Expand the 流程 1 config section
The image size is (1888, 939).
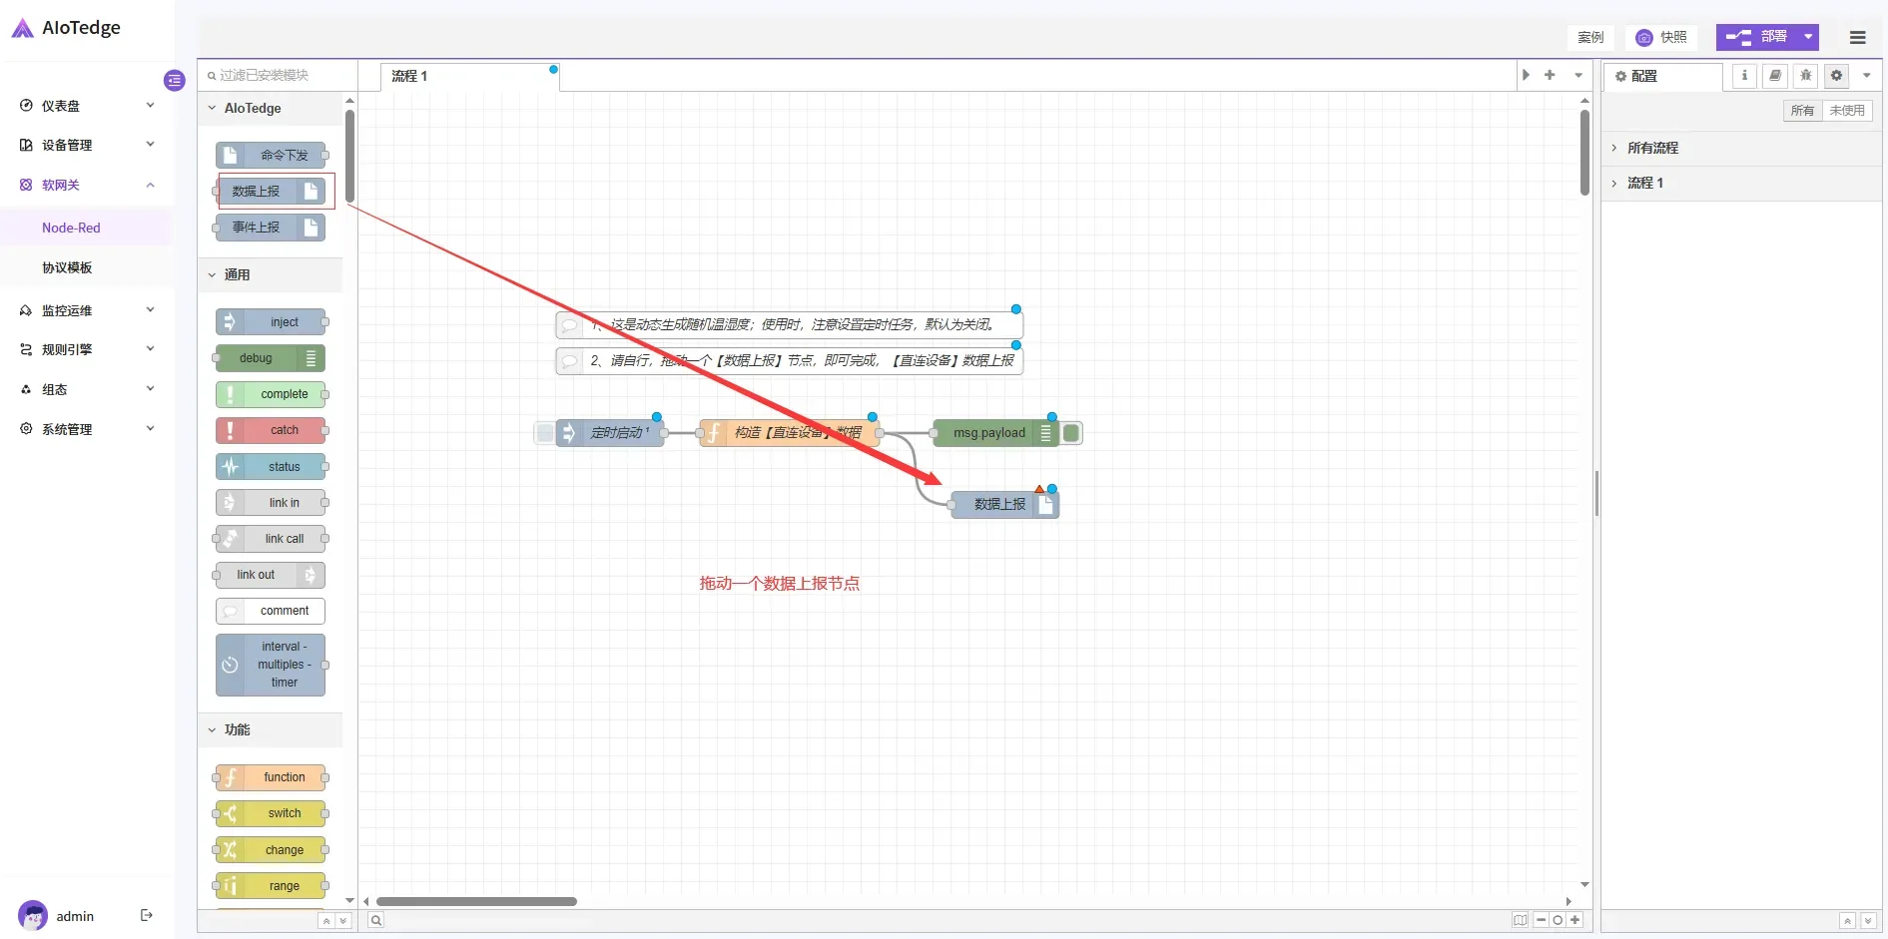point(1741,183)
